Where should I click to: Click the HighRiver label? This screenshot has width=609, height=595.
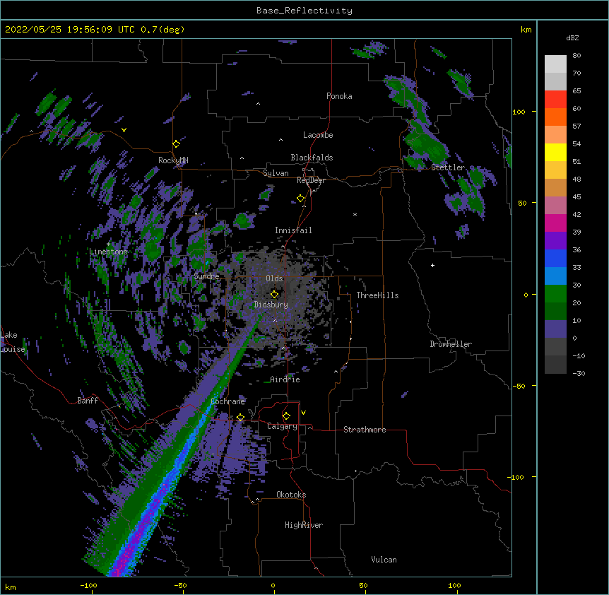[304, 525]
